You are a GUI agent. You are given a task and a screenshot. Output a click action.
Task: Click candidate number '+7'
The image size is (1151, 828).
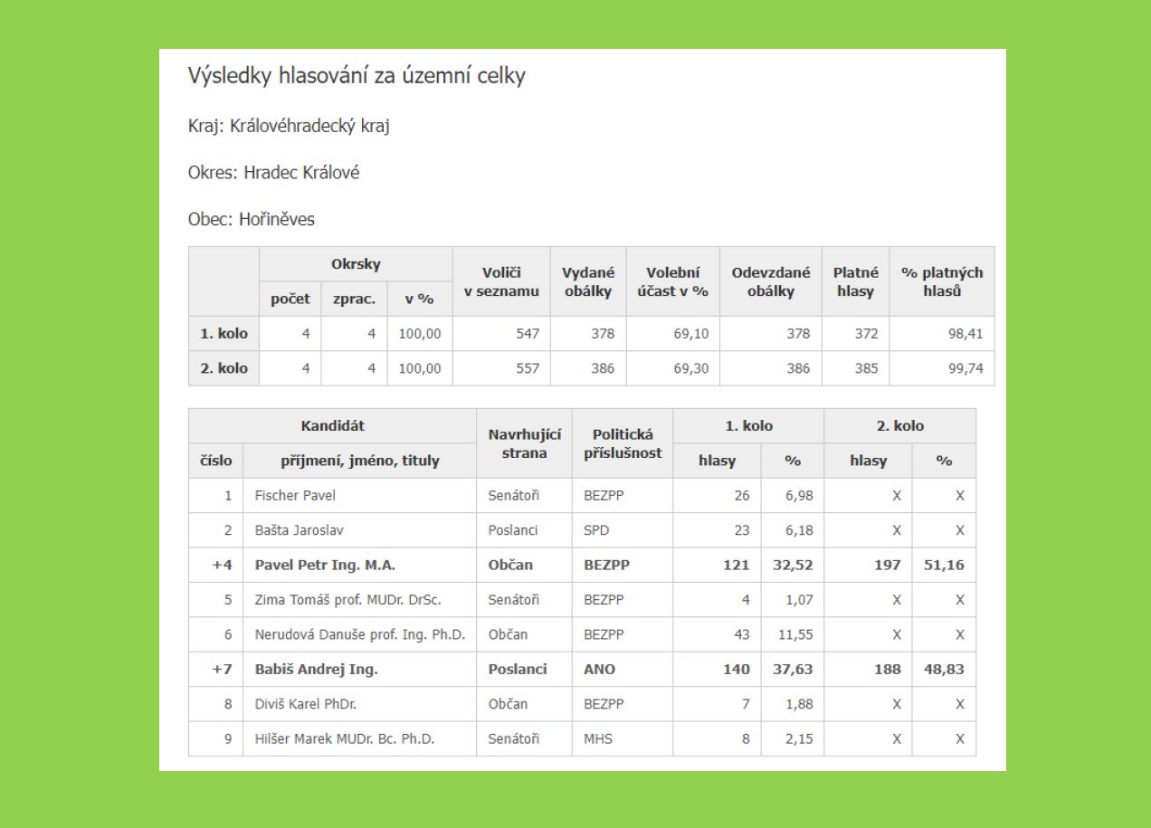click(222, 670)
